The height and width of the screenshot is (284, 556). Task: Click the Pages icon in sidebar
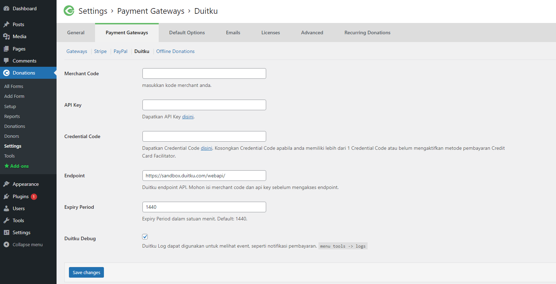[x=6, y=49]
